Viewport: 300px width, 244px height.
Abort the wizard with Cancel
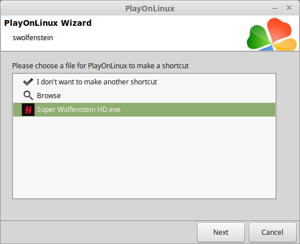coord(272,233)
